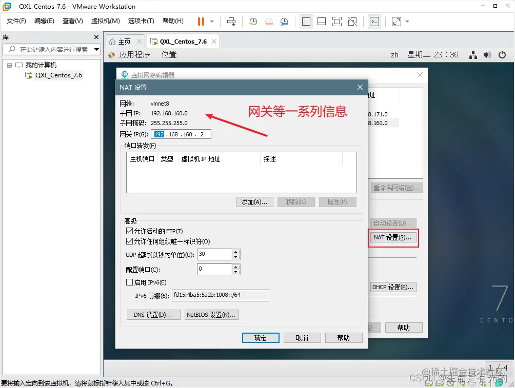Viewport: 515px width, 388px height.
Task: Switch to the 主页 tab
Action: tap(124, 41)
